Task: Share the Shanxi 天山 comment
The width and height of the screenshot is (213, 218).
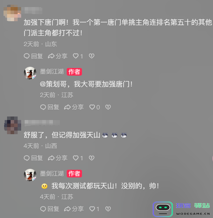Action: [58, 158]
